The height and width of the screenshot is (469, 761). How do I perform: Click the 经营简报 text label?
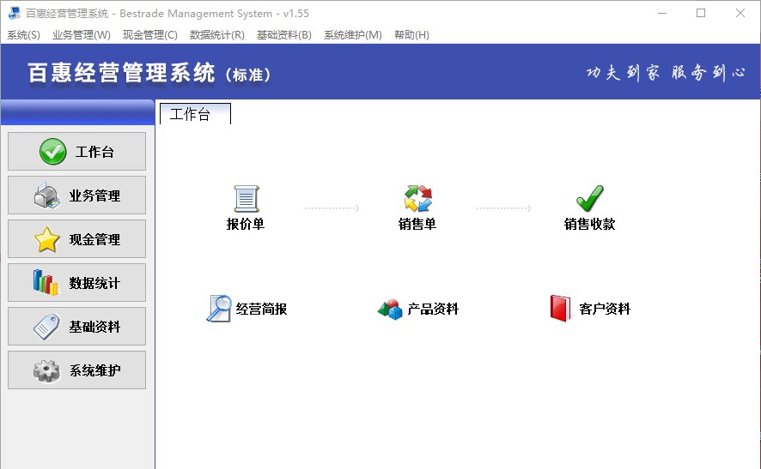click(262, 309)
